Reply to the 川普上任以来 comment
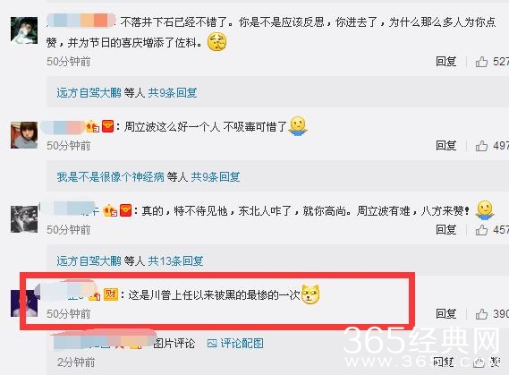Viewport: 509px width, 375px height. pos(445,314)
